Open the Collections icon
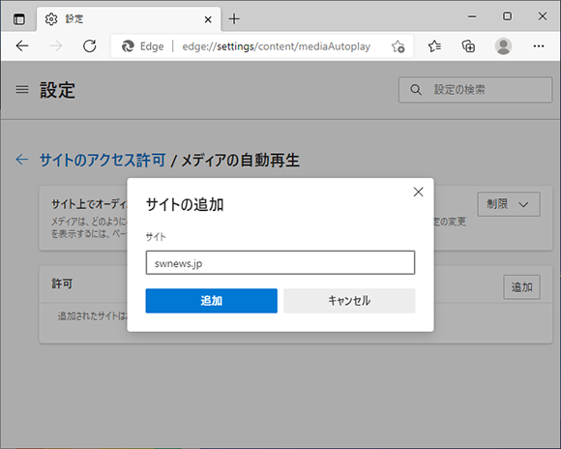This screenshot has height=449, width=561. point(469,46)
